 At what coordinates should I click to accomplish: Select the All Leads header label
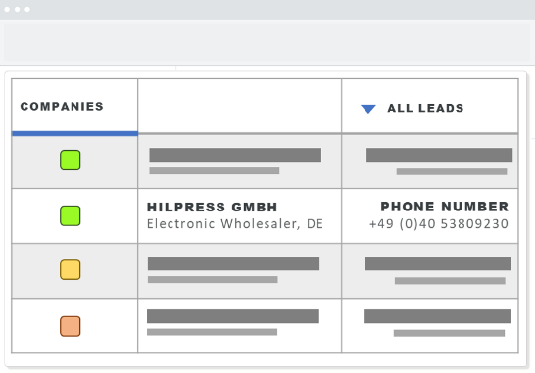[x=425, y=108]
